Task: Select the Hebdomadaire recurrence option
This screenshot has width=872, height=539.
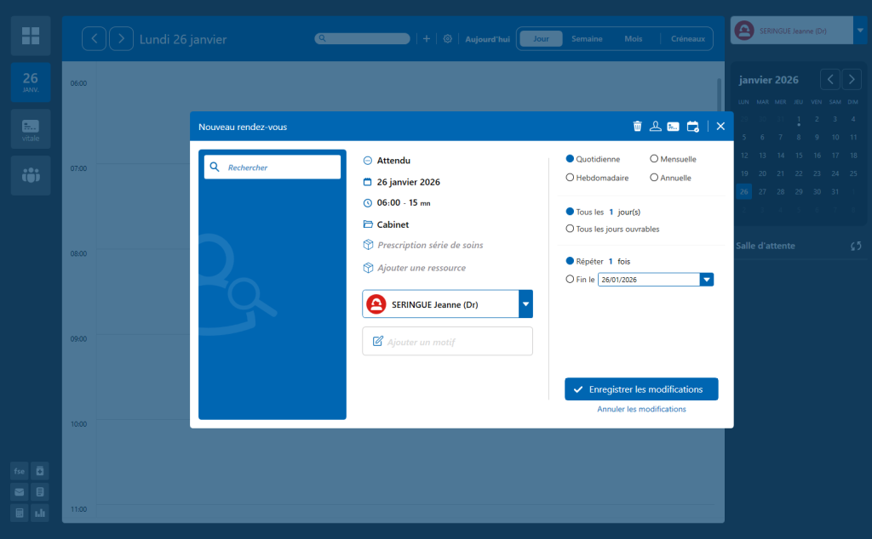Action: coord(570,178)
